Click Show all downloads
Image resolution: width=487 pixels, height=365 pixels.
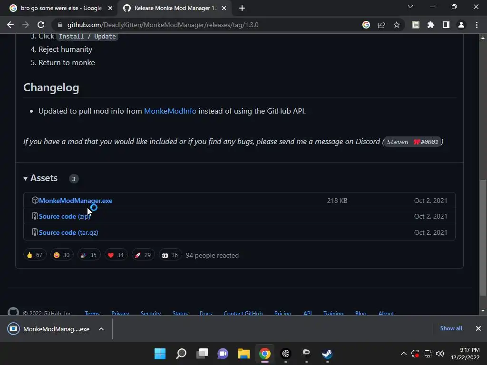point(451,328)
